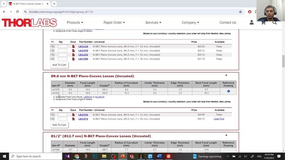
Task: Go to the Thorlabs logo home page
Action: point(29,23)
